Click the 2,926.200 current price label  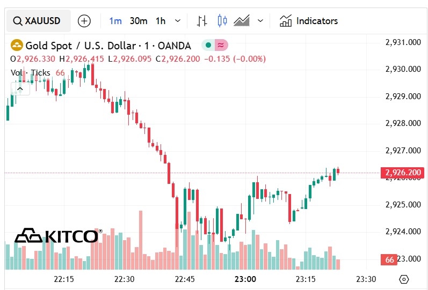tap(402, 173)
